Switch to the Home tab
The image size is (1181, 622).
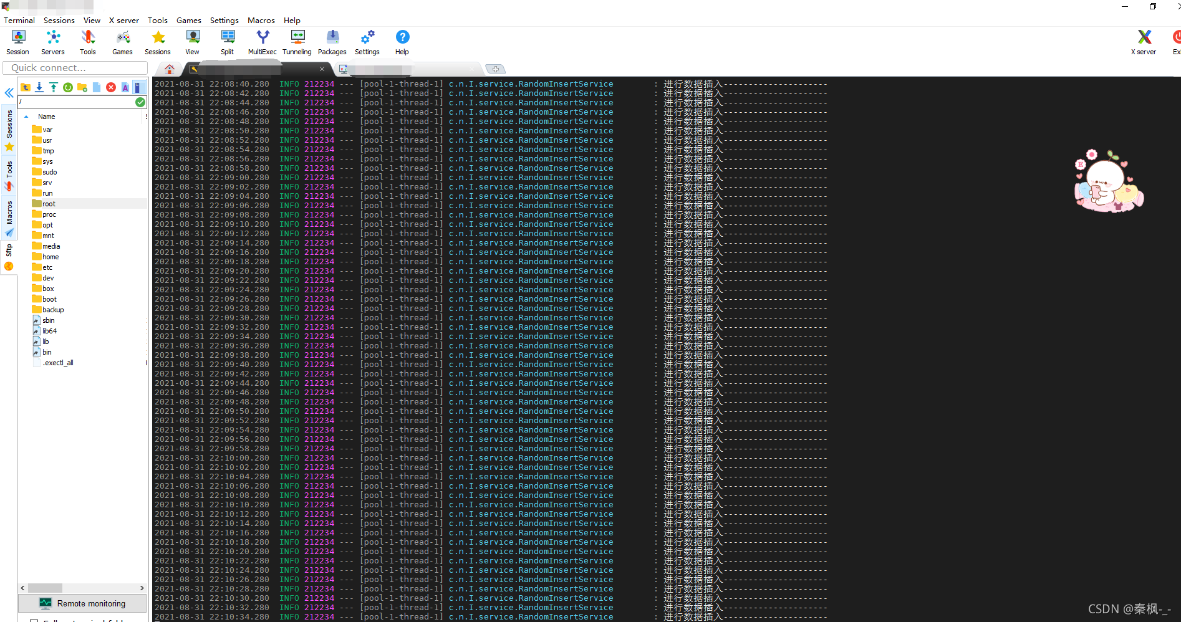170,69
